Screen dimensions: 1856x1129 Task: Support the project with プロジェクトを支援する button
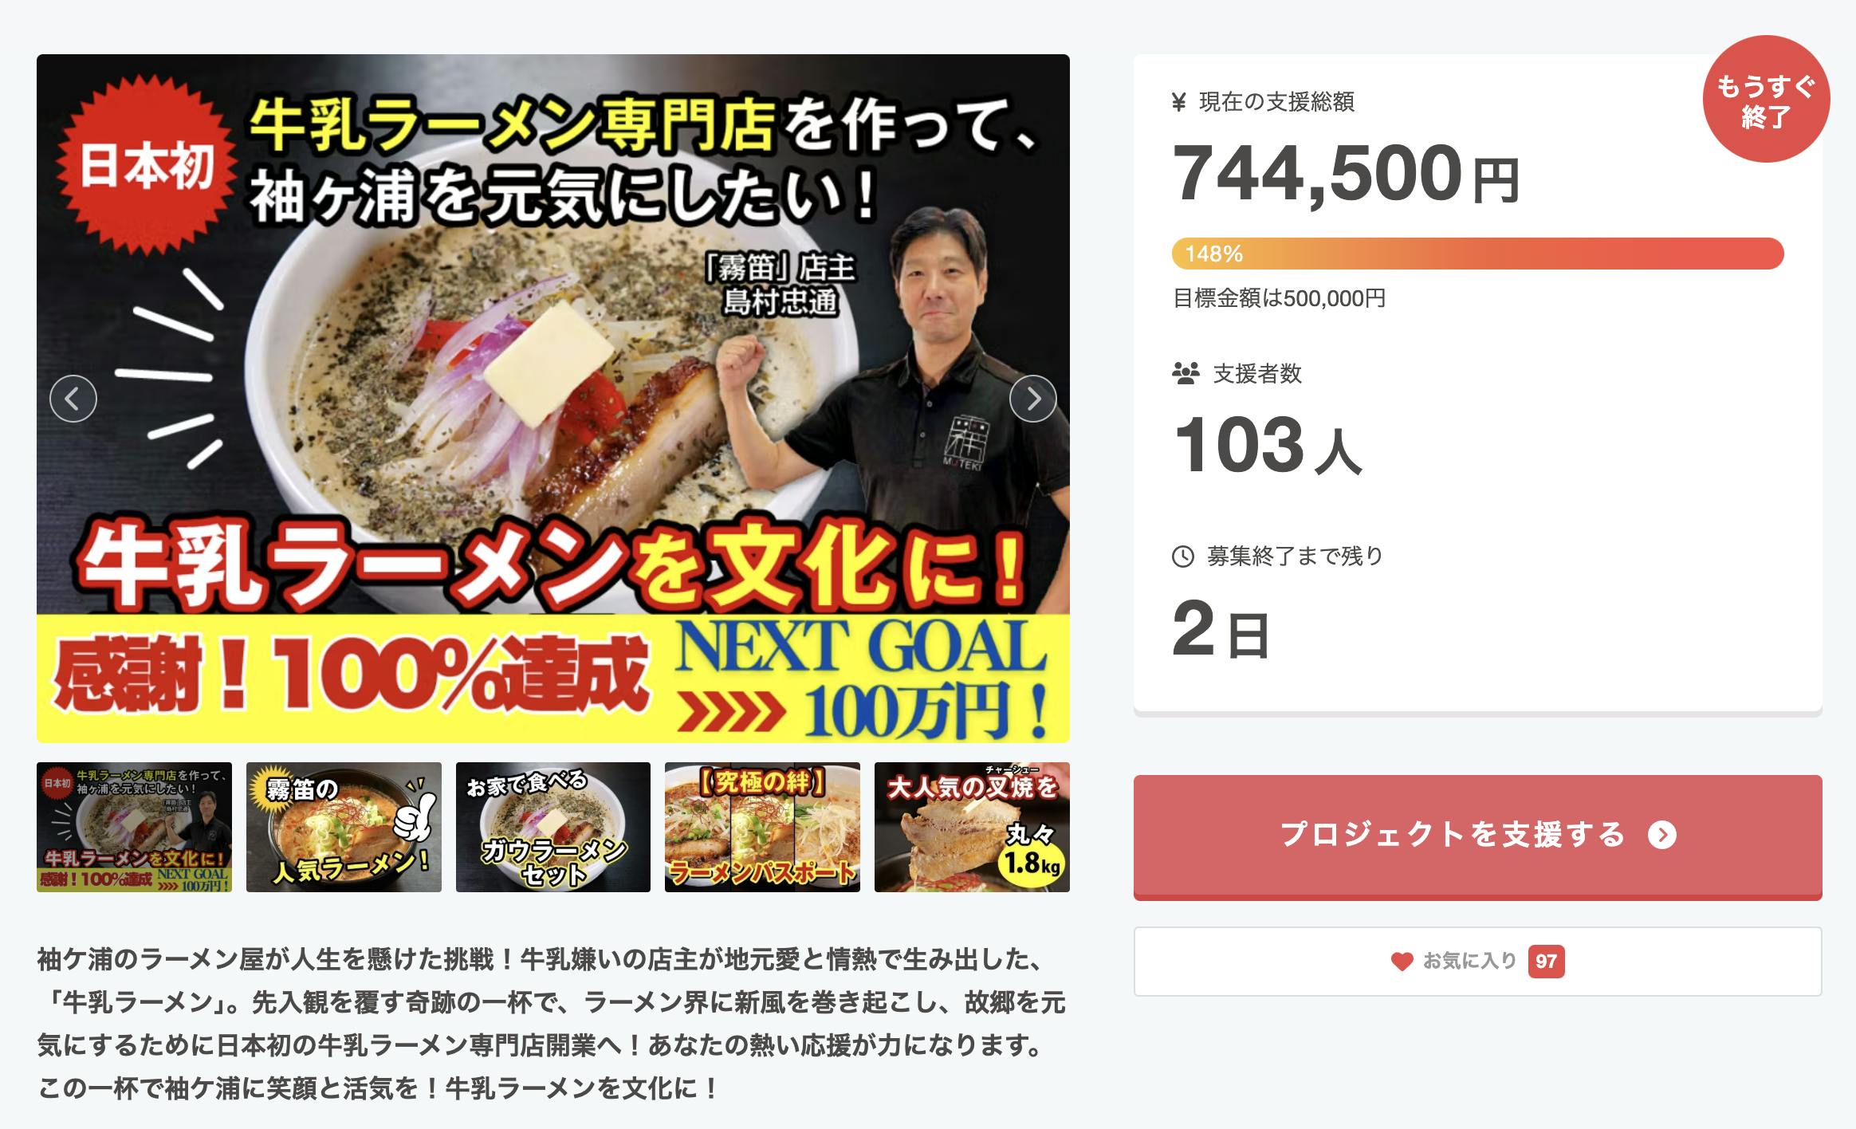tap(1477, 836)
